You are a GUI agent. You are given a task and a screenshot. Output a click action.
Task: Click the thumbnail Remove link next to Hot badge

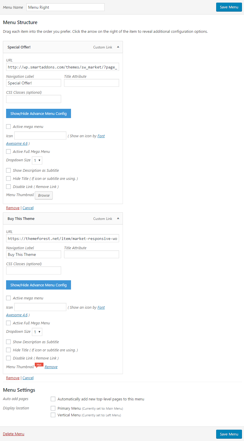51,367
